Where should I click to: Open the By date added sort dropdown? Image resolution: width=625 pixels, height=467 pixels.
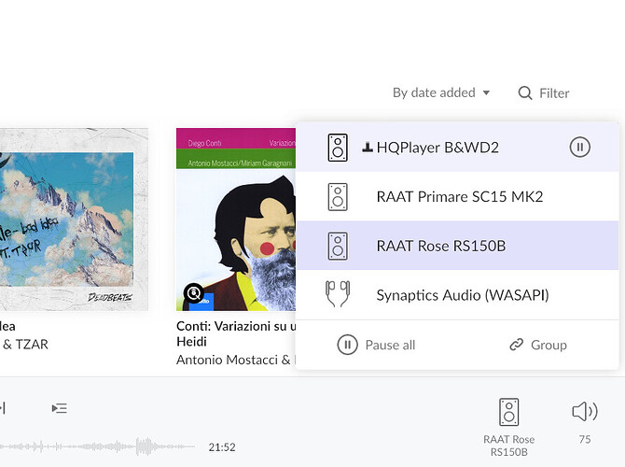[441, 92]
